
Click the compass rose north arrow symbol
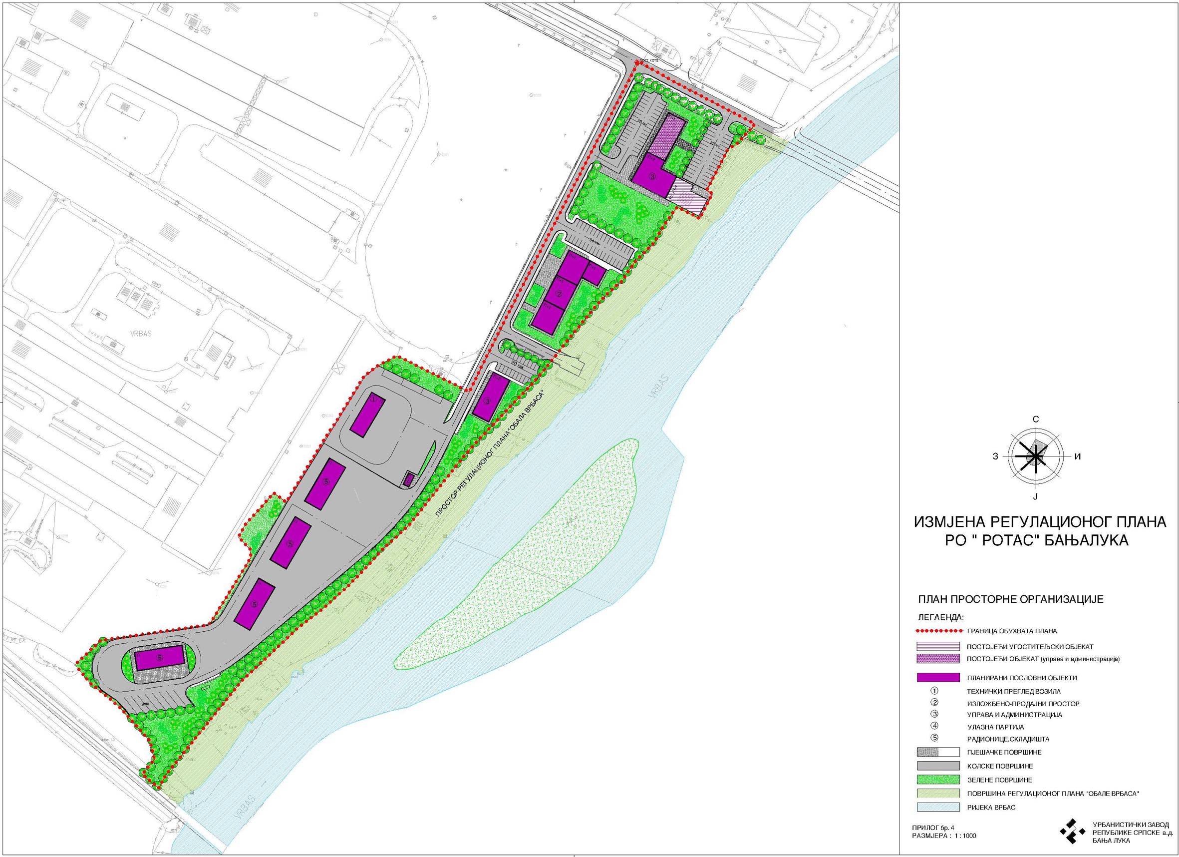(x=1036, y=456)
